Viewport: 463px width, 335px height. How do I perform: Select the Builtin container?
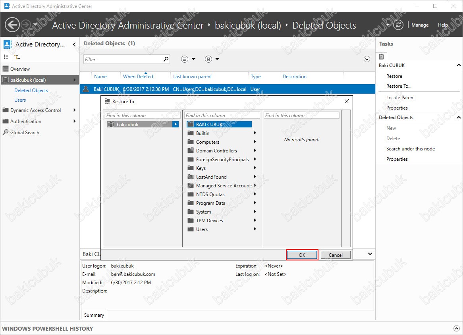click(x=203, y=133)
